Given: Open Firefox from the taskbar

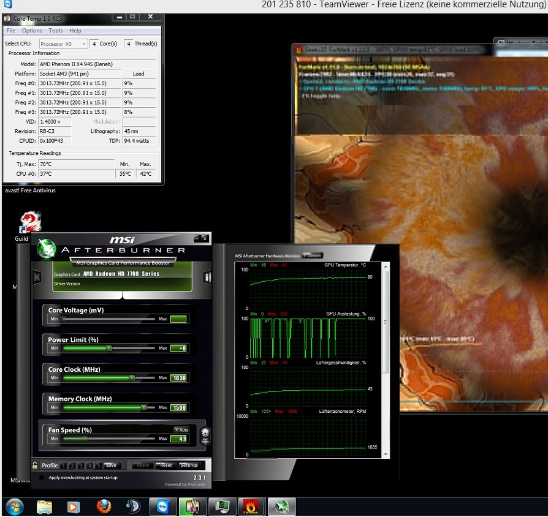Looking at the screenshot, I should [x=104, y=507].
